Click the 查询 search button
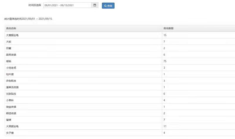Screen dimensions: 235x139 click(108, 6)
